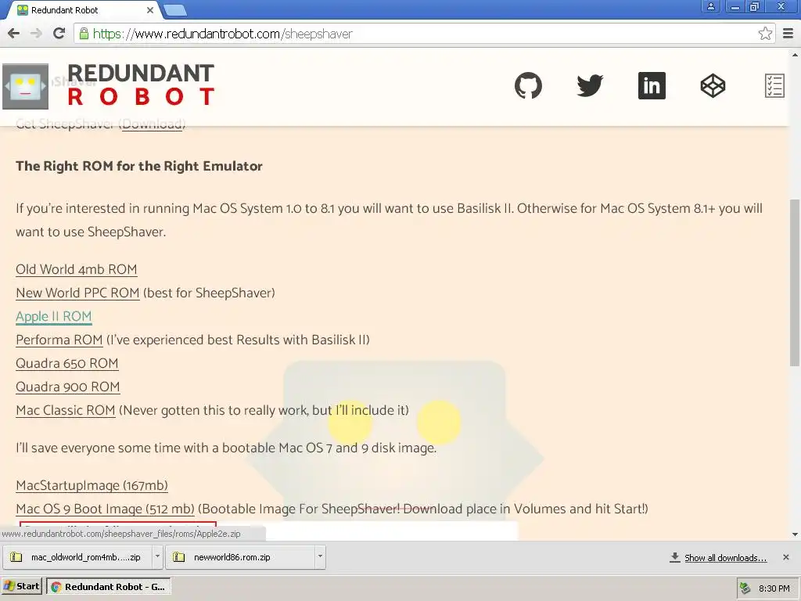Open the Chrome hamburger menu

coord(788,34)
